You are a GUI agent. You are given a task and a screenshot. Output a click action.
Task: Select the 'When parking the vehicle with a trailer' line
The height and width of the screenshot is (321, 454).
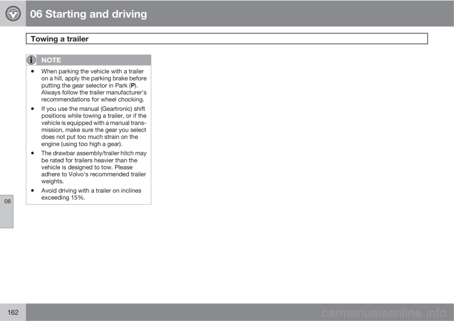92,71
